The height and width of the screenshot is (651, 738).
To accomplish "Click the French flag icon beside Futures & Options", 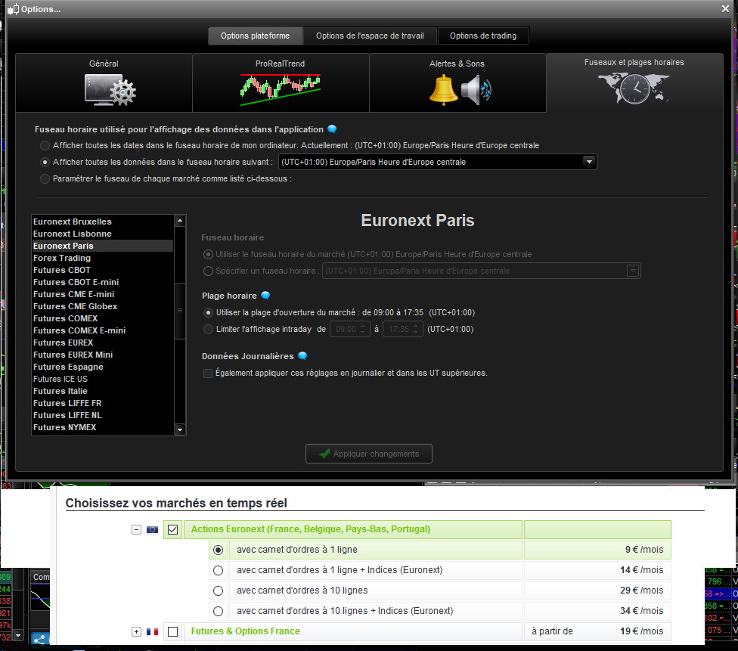I will pos(152,631).
